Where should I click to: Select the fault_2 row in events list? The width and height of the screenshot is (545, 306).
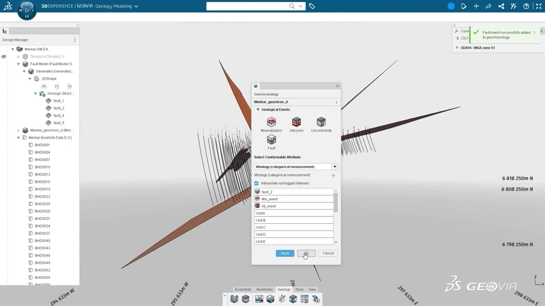[x=294, y=192]
